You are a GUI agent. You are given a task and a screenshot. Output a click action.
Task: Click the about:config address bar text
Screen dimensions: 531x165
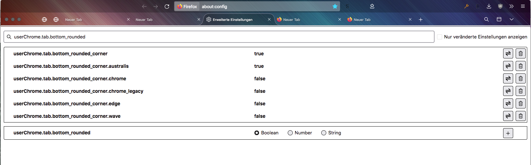point(214,7)
